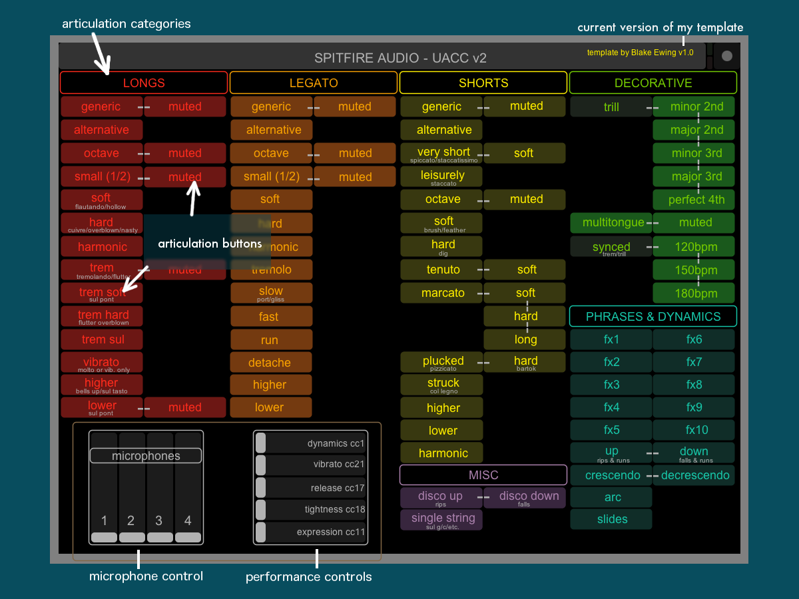Viewport: 799px width, 599px height.
Task: Select single string sul g/c/etc.
Action: pyautogui.click(x=441, y=520)
